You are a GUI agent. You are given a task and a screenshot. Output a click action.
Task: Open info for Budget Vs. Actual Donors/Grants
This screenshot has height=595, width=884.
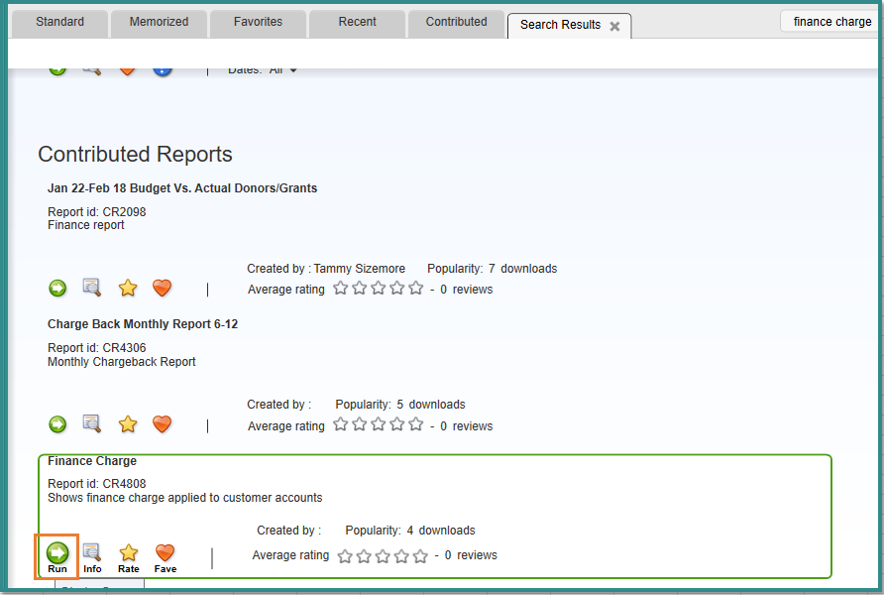pos(92,288)
